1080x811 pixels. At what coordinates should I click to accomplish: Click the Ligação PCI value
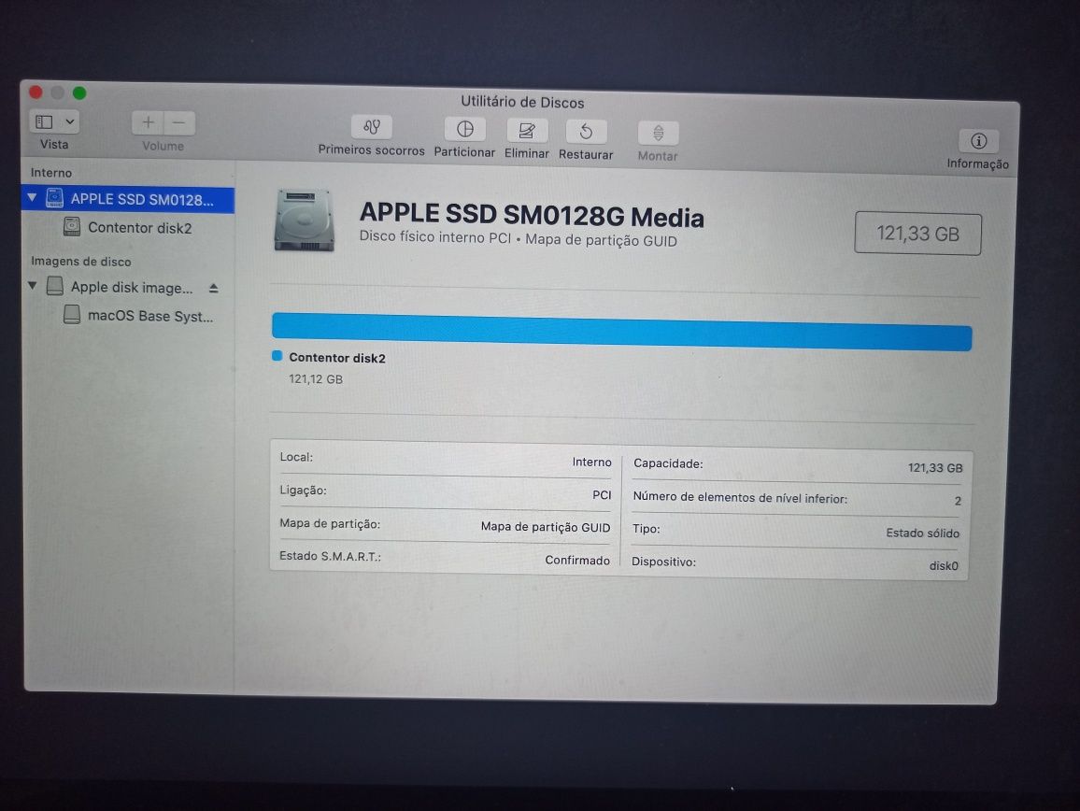602,495
